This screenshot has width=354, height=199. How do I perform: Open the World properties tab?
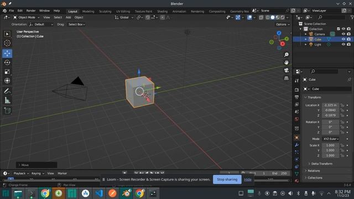(296, 119)
